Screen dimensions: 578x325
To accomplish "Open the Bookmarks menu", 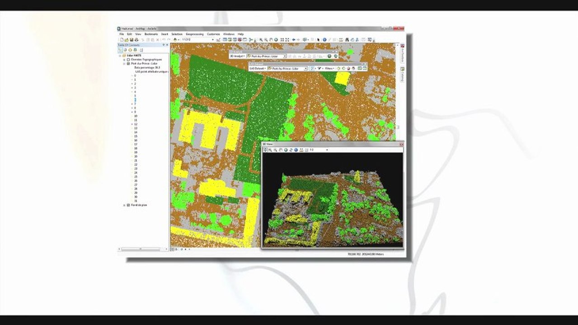I will pyautogui.click(x=151, y=34).
